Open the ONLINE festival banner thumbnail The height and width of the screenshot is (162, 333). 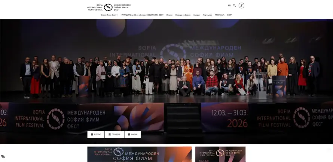point(220,154)
